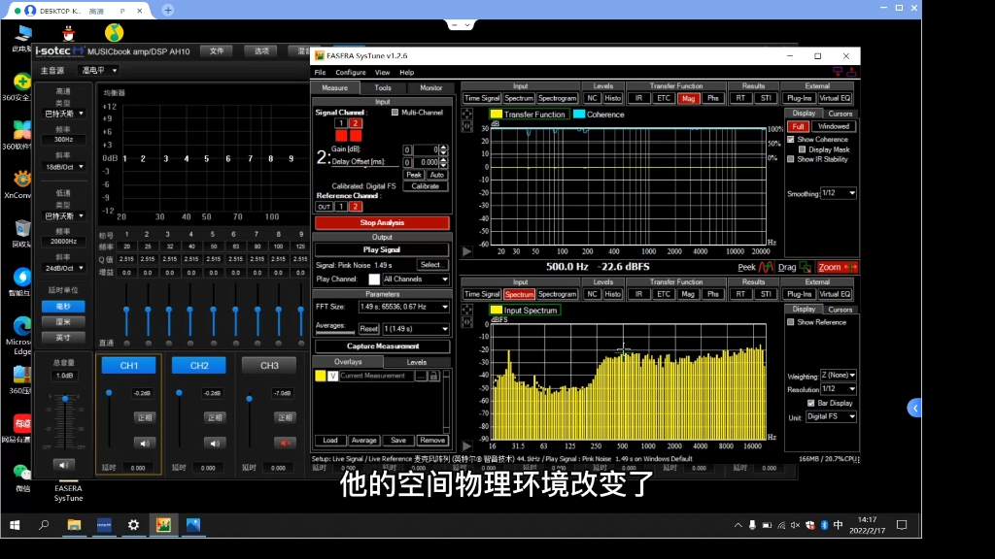Click the Delay Offset input field

point(426,162)
